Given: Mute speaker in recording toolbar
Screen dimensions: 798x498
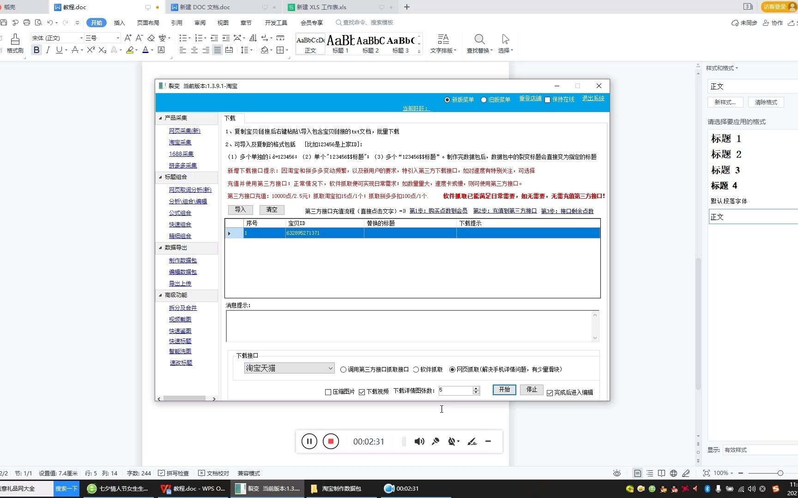Looking at the screenshot, I should pyautogui.click(x=419, y=441).
